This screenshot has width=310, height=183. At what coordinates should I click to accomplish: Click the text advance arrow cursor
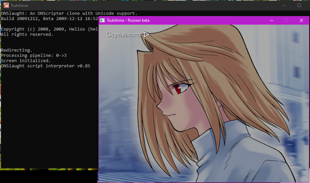[x=146, y=35]
